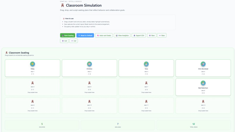
Task: Click the Spatial Intelligence label at the top
Action: pyautogui.click(x=71, y=1)
